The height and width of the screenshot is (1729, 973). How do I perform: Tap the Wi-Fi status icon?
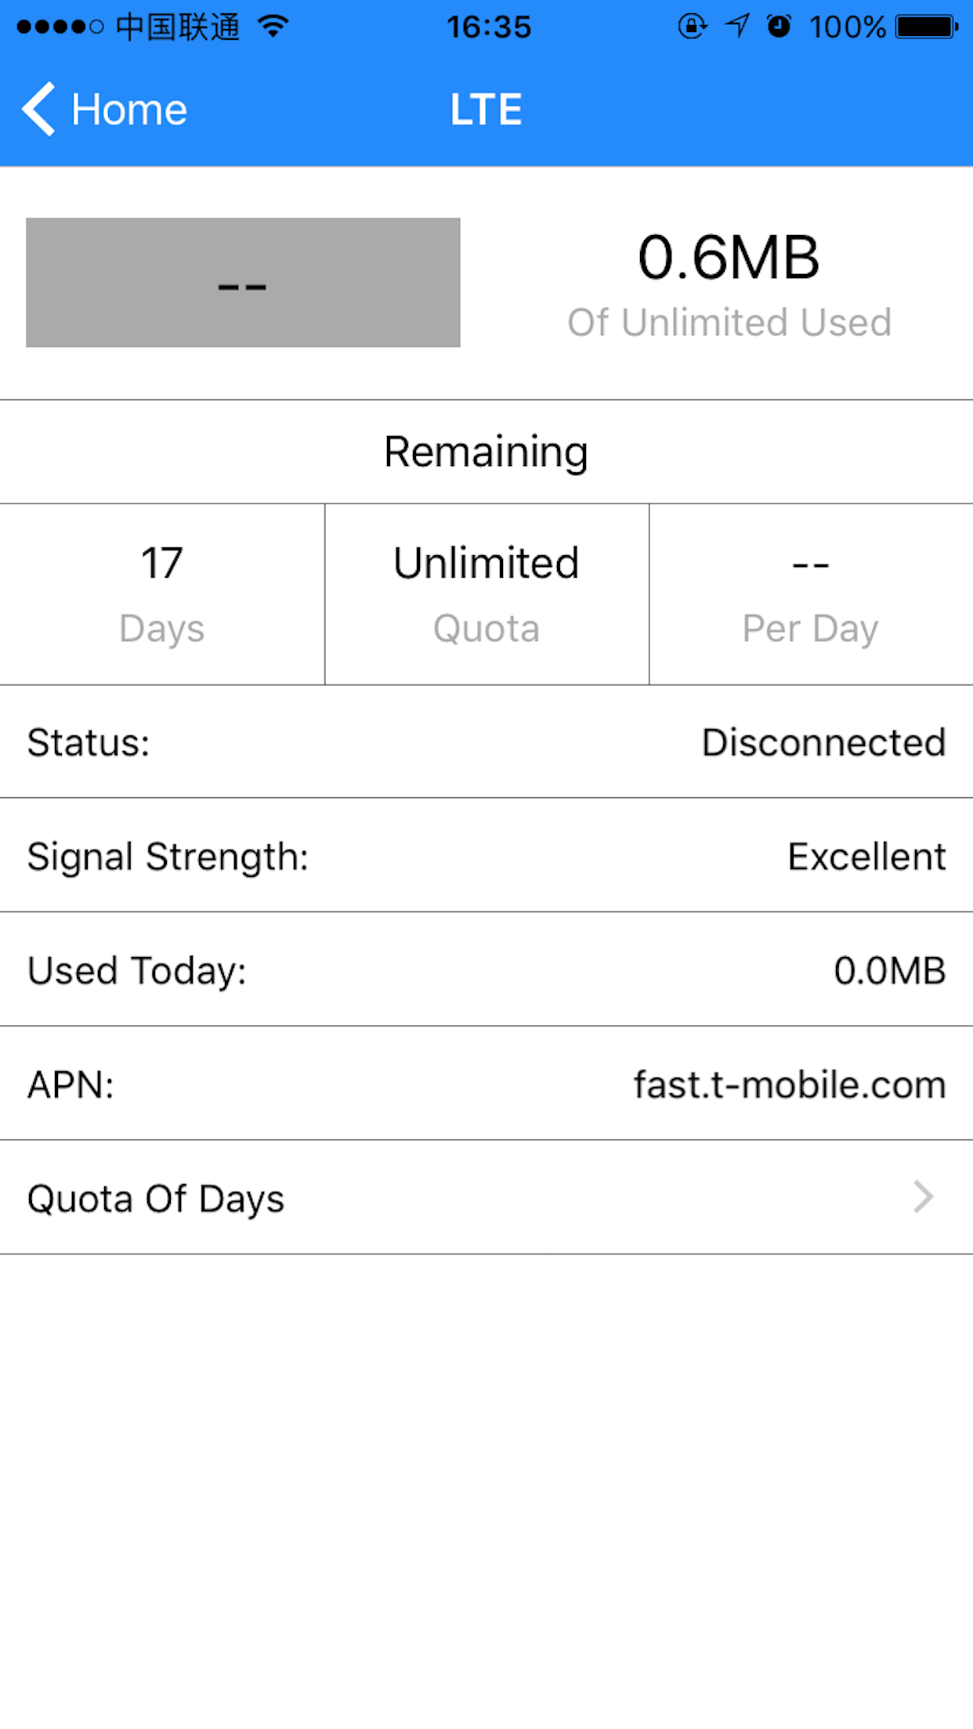(273, 27)
